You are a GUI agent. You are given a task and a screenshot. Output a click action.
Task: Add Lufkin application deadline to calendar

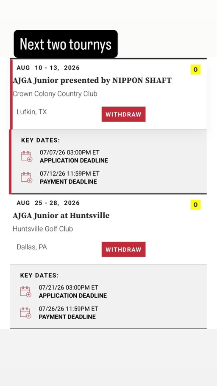(27, 156)
